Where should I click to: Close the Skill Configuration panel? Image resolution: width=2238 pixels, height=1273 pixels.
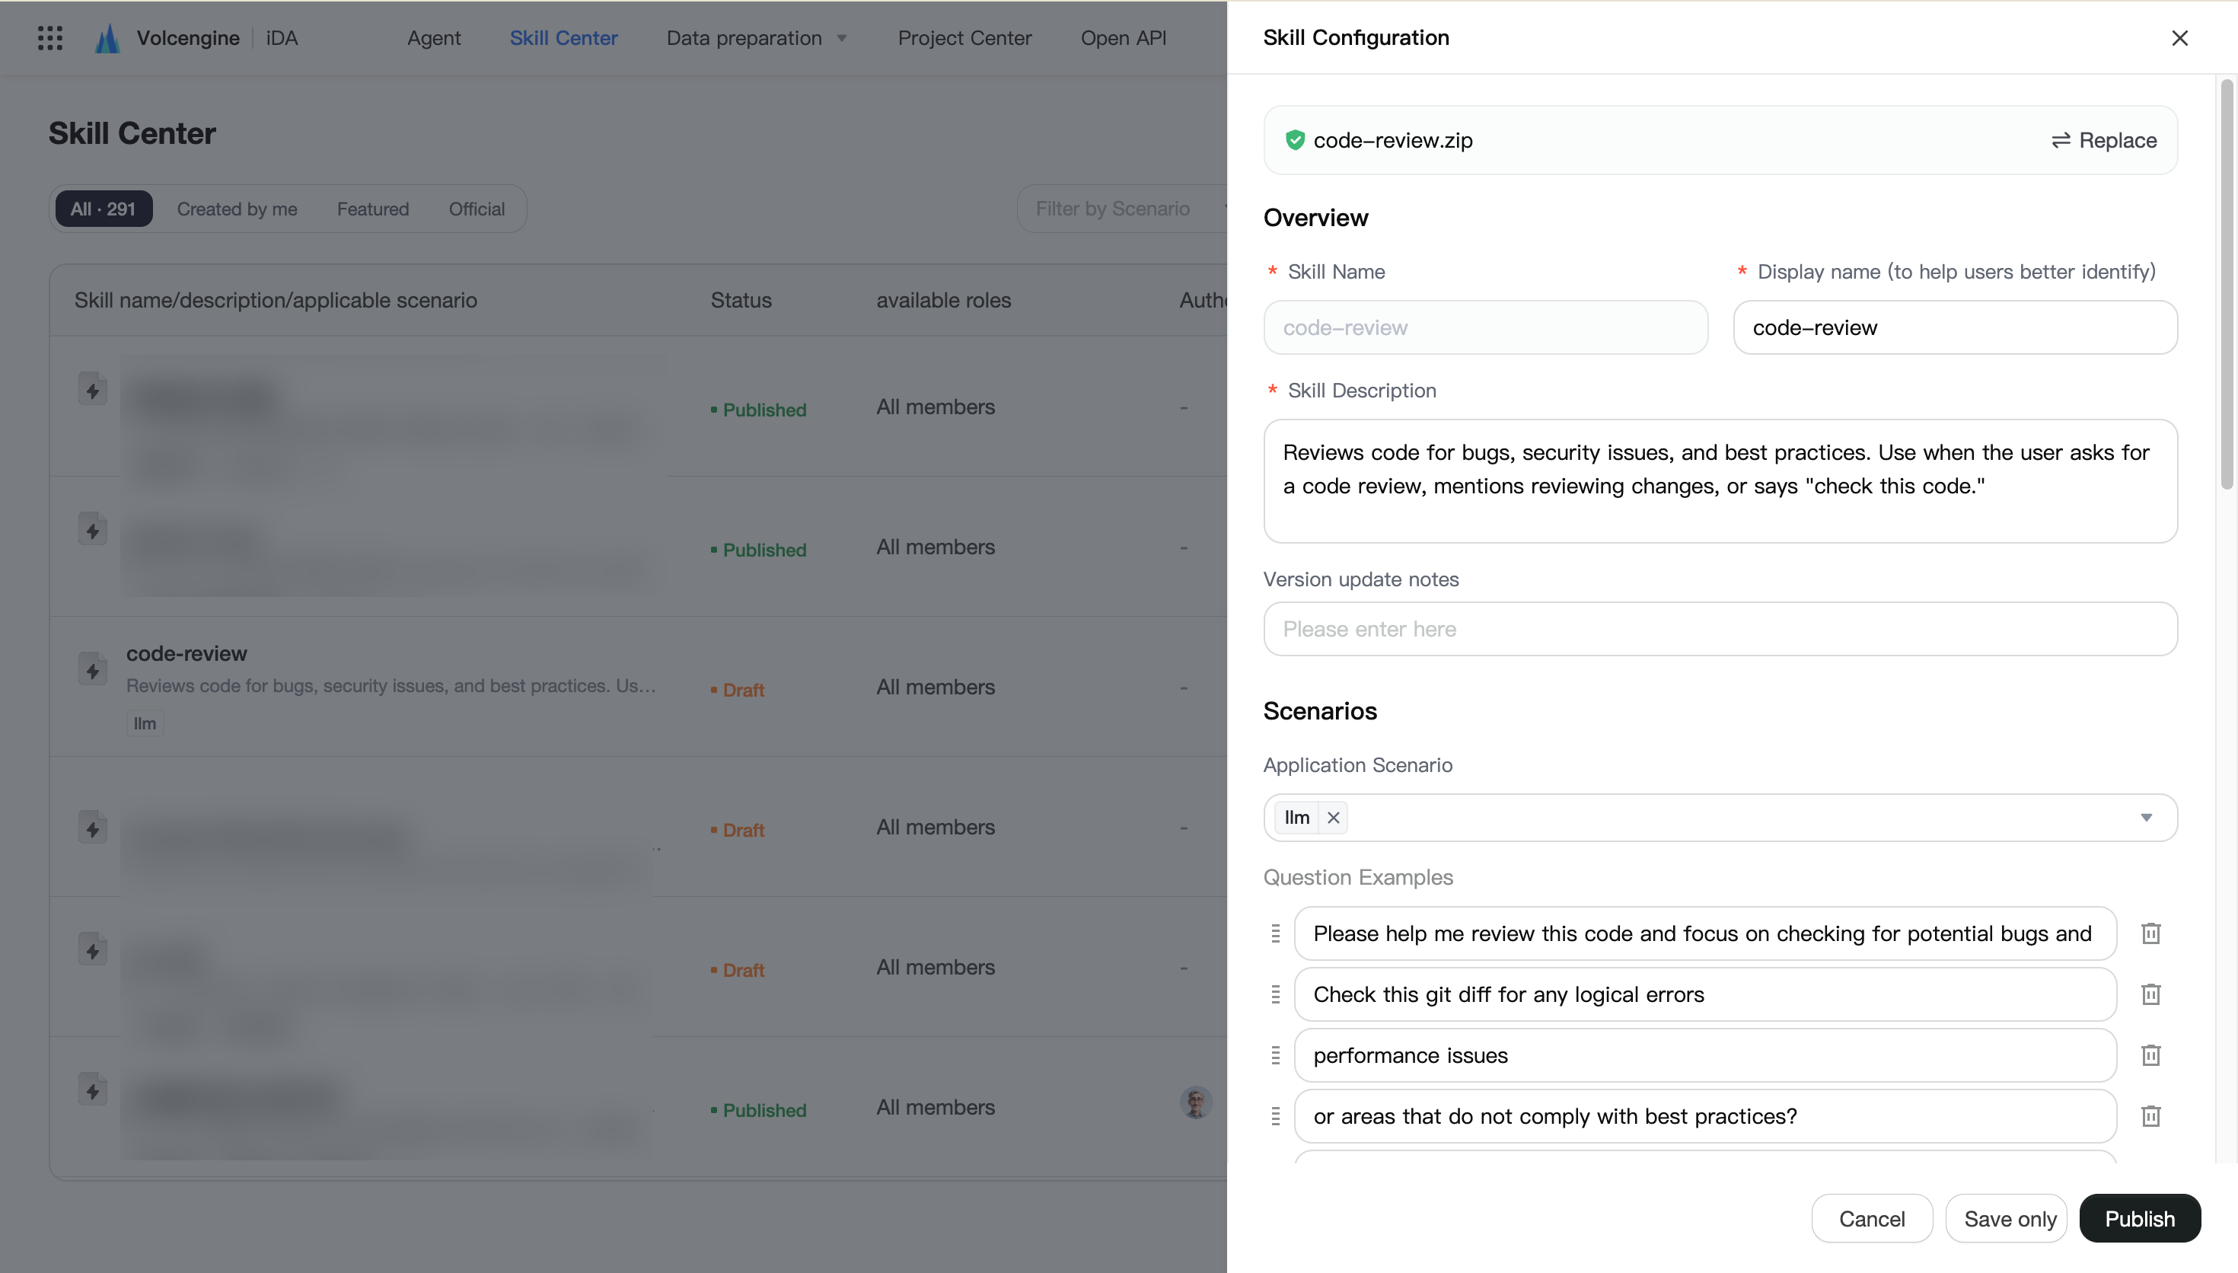coord(2179,37)
